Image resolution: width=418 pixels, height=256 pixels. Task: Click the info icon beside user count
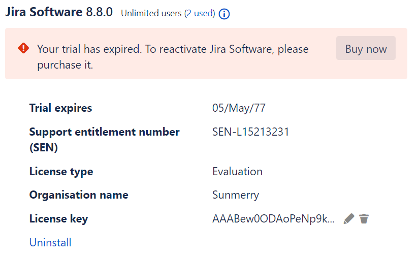pos(224,14)
